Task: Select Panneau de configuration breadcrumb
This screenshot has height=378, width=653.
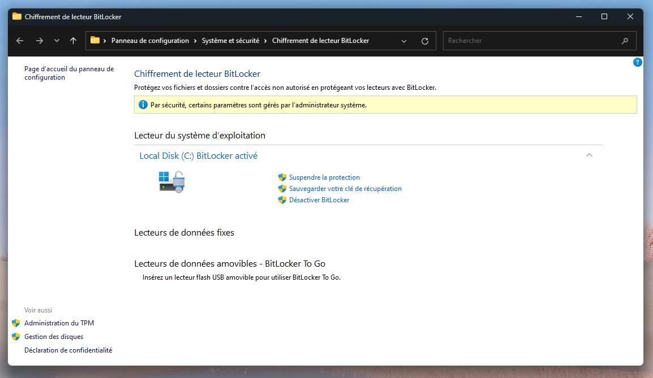Action: (x=150, y=41)
